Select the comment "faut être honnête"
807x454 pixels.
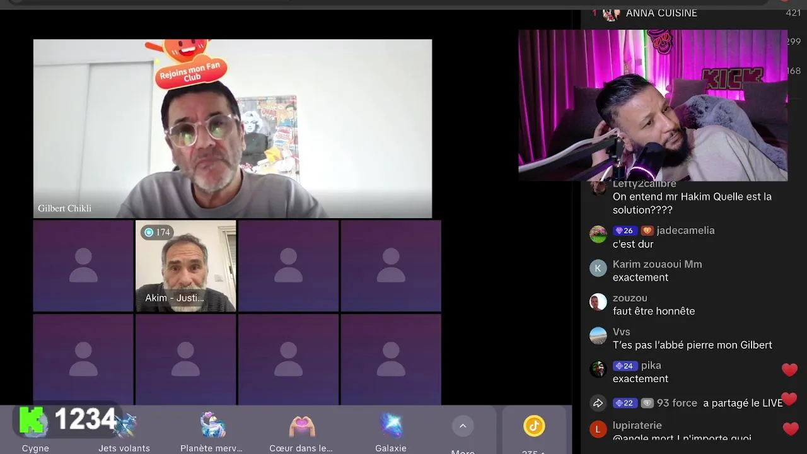point(654,311)
